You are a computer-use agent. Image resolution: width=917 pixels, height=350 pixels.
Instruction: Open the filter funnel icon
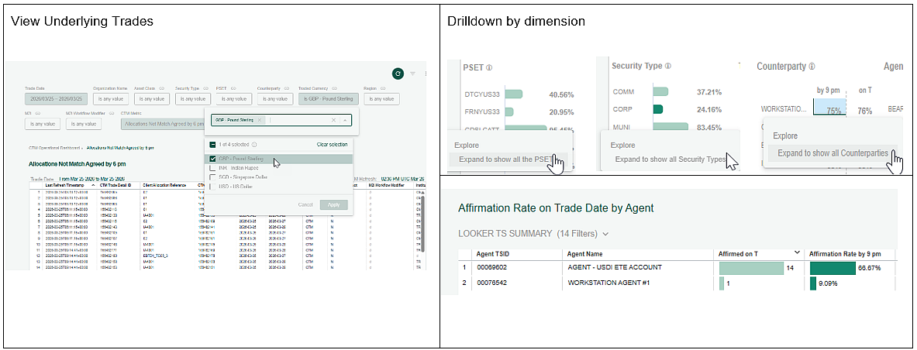[413, 74]
